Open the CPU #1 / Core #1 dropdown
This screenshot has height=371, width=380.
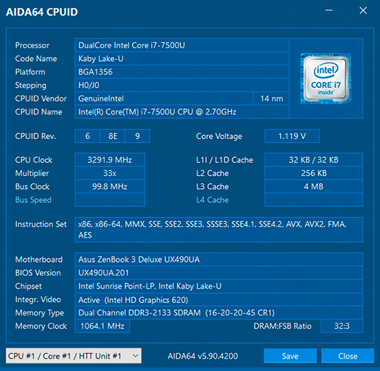(x=74, y=356)
